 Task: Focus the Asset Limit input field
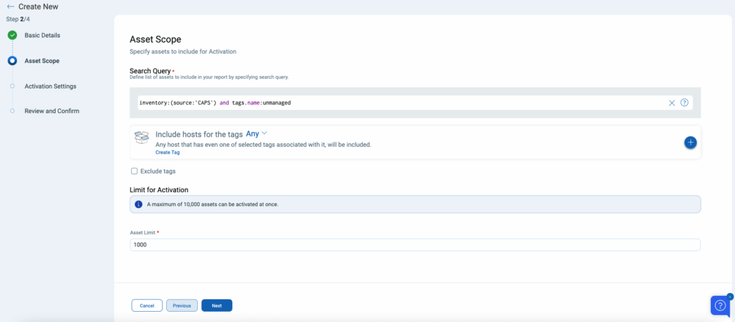click(415, 245)
